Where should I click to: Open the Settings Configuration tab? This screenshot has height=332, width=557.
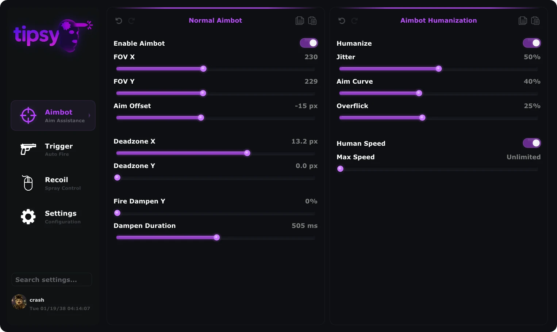pyautogui.click(x=53, y=217)
